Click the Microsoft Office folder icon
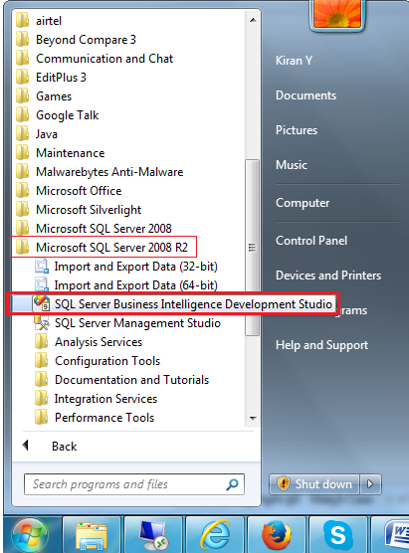This screenshot has width=409, height=553. tap(23, 190)
